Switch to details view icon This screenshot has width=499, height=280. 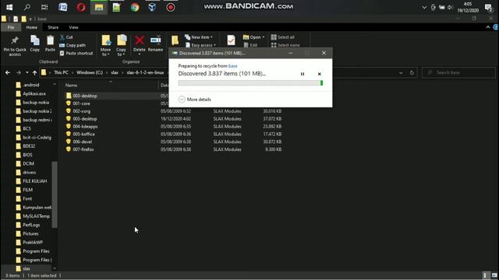(485, 275)
